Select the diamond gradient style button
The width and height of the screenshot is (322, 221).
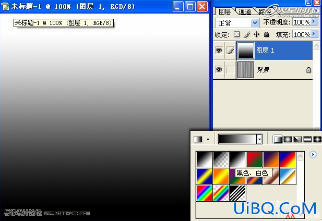click(x=317, y=139)
